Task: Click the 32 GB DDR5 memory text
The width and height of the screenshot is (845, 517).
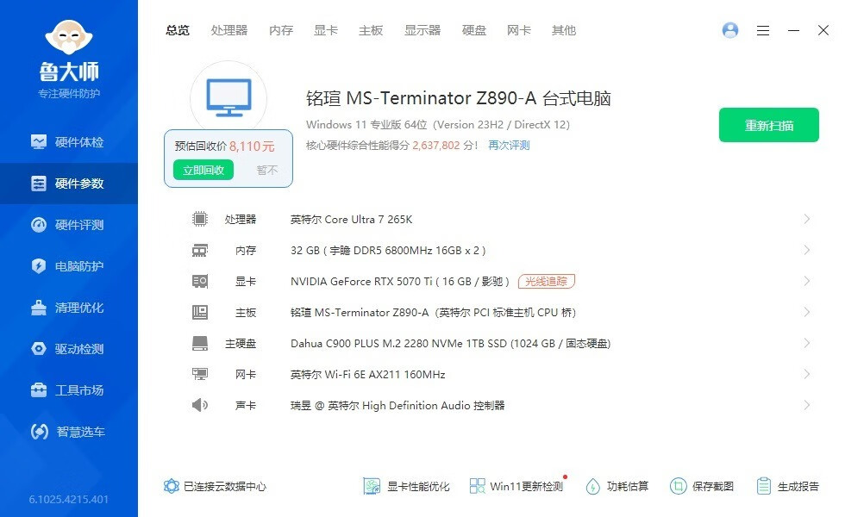Action: 388,251
